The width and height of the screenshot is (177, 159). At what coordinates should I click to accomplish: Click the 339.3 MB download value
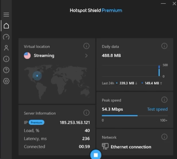(x=127, y=83)
